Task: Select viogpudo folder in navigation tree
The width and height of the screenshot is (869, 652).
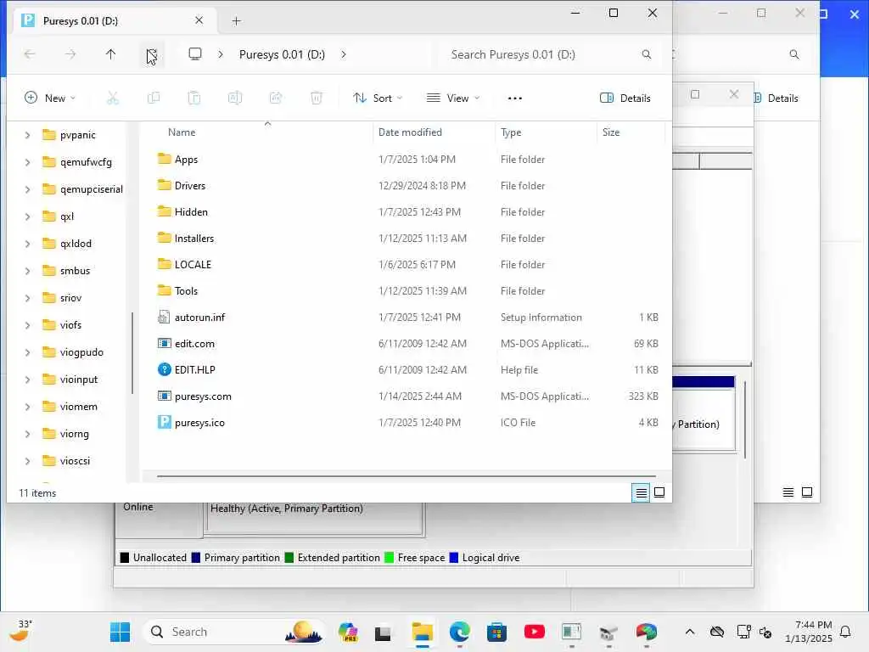Action: tap(81, 352)
